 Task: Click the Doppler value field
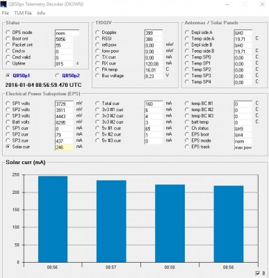click(154, 33)
